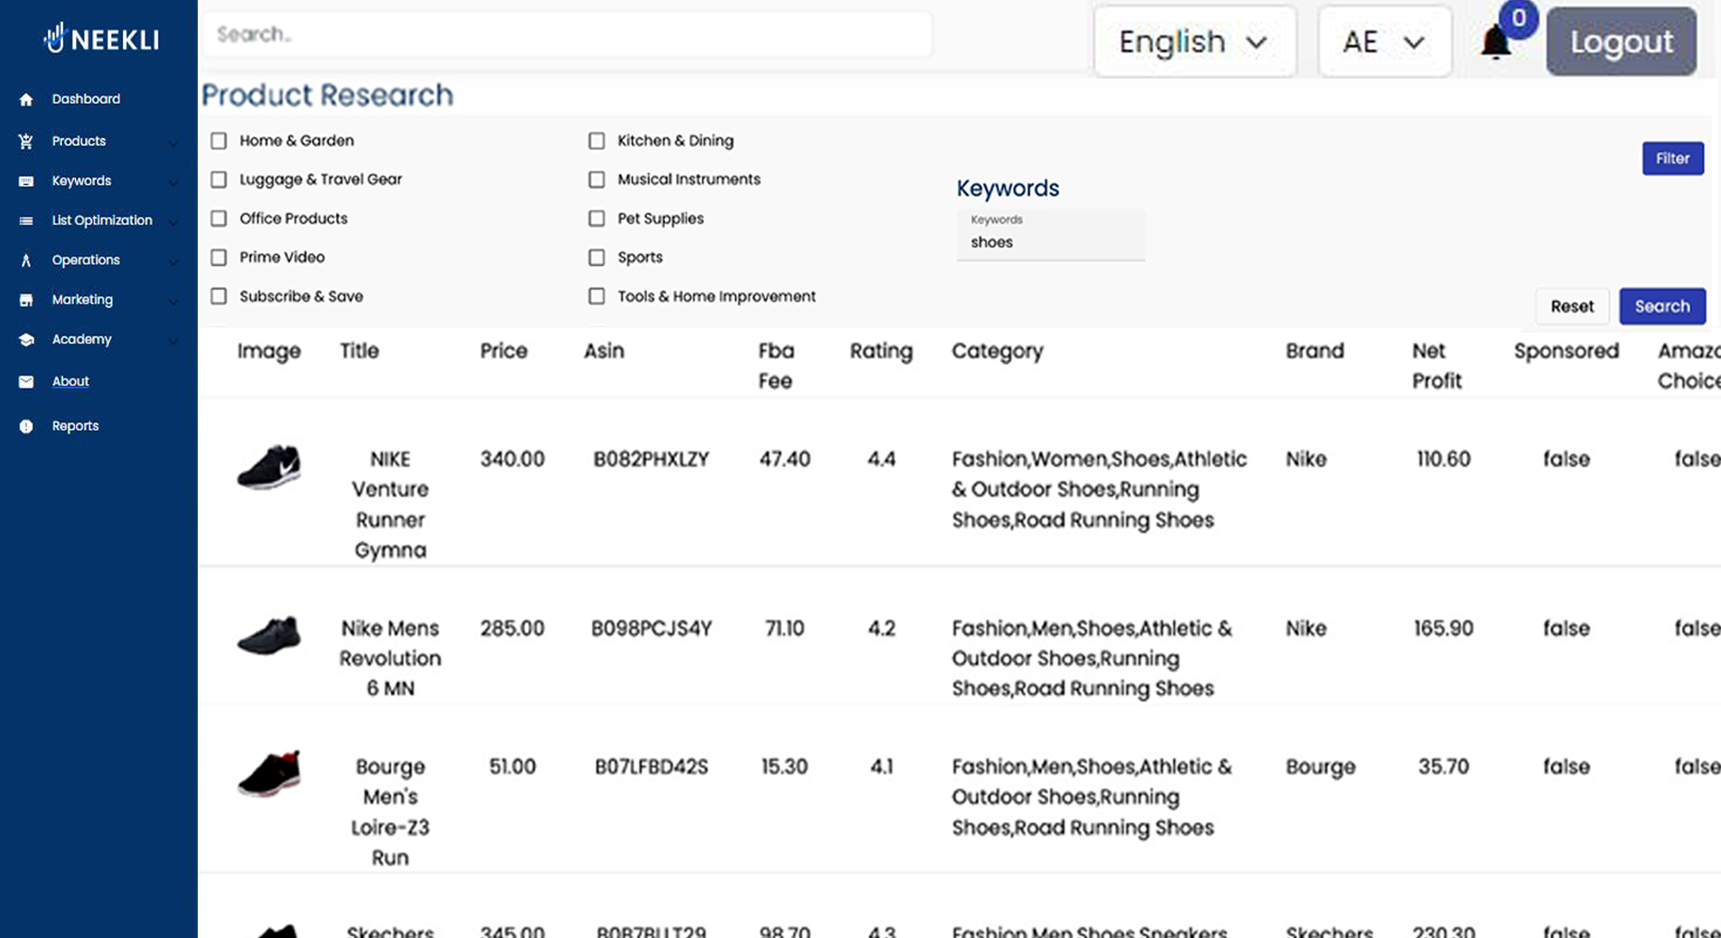
Task: Click the Products cart icon
Action: click(26, 142)
